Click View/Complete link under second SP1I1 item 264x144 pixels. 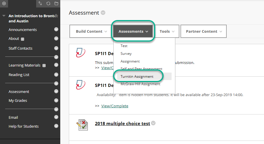coord(115,106)
